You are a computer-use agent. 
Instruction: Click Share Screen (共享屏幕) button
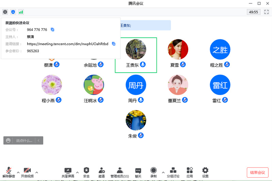click(68, 172)
